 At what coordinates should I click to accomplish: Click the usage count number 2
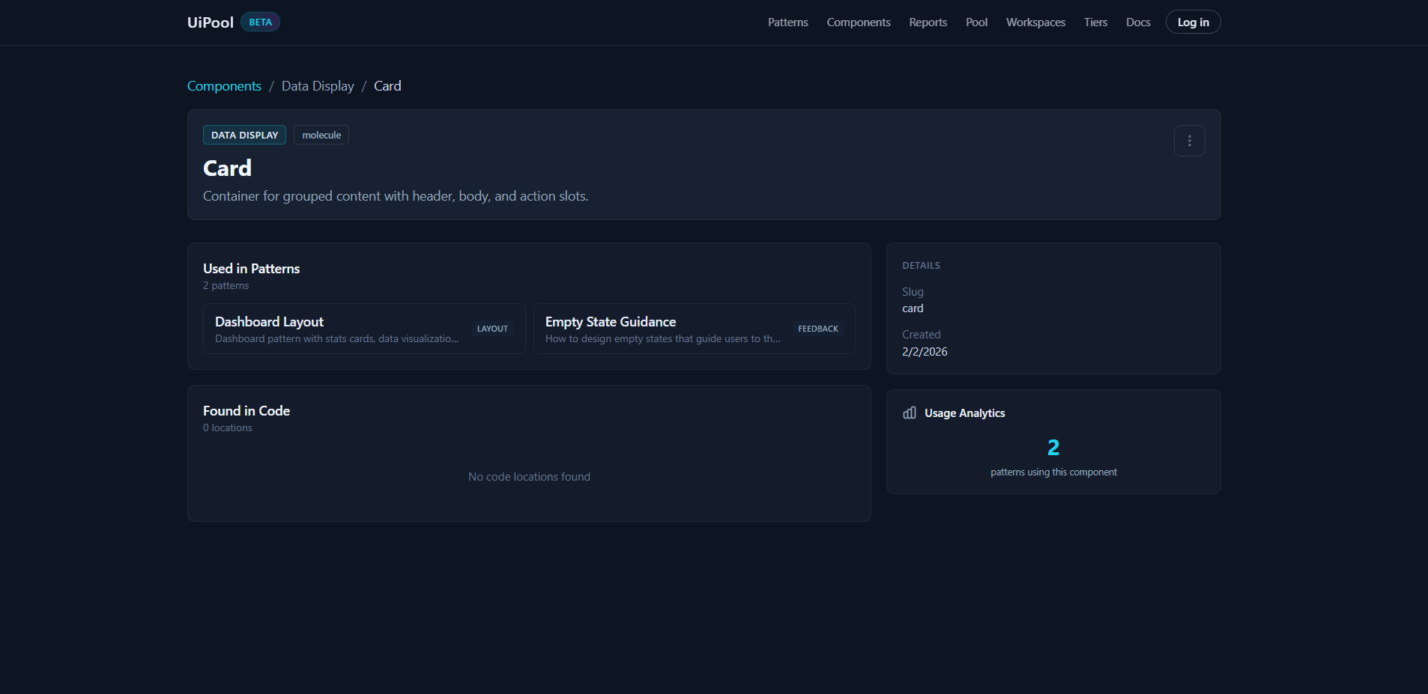[x=1053, y=448]
